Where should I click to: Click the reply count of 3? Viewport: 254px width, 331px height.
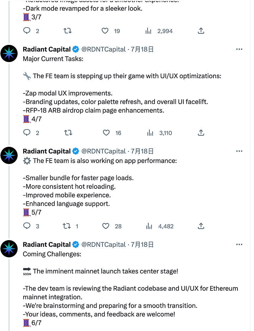point(37,226)
